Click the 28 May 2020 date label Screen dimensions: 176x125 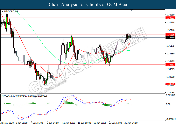(x=7, y=123)
